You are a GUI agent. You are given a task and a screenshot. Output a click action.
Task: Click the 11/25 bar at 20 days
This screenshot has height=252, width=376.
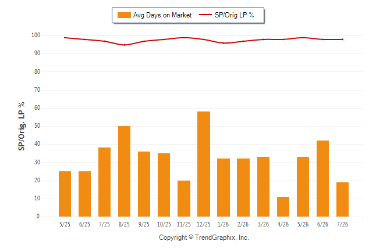pos(184,199)
